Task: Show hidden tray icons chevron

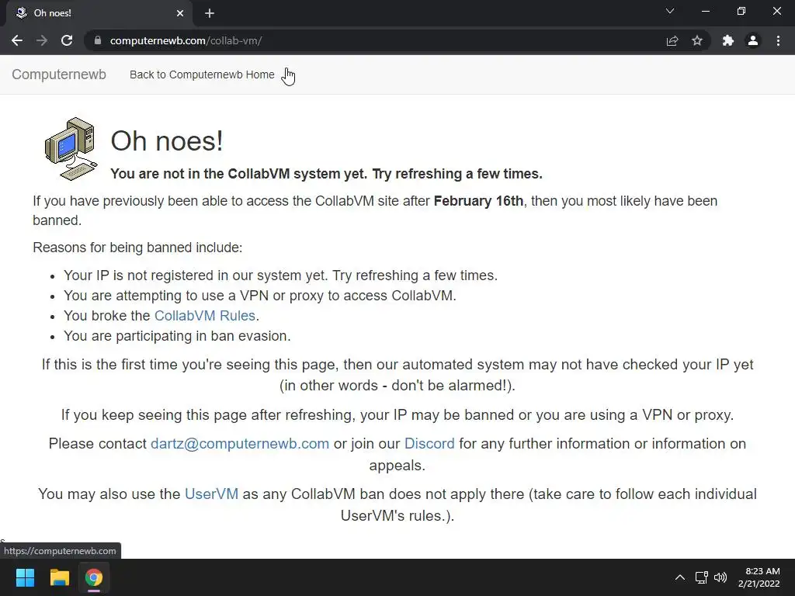Action: pyautogui.click(x=680, y=577)
